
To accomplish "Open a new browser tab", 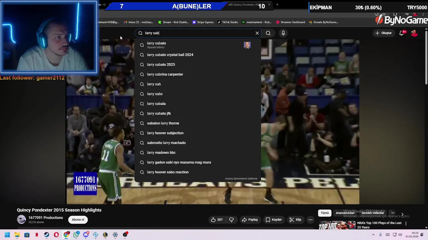I will click(x=277, y=5).
